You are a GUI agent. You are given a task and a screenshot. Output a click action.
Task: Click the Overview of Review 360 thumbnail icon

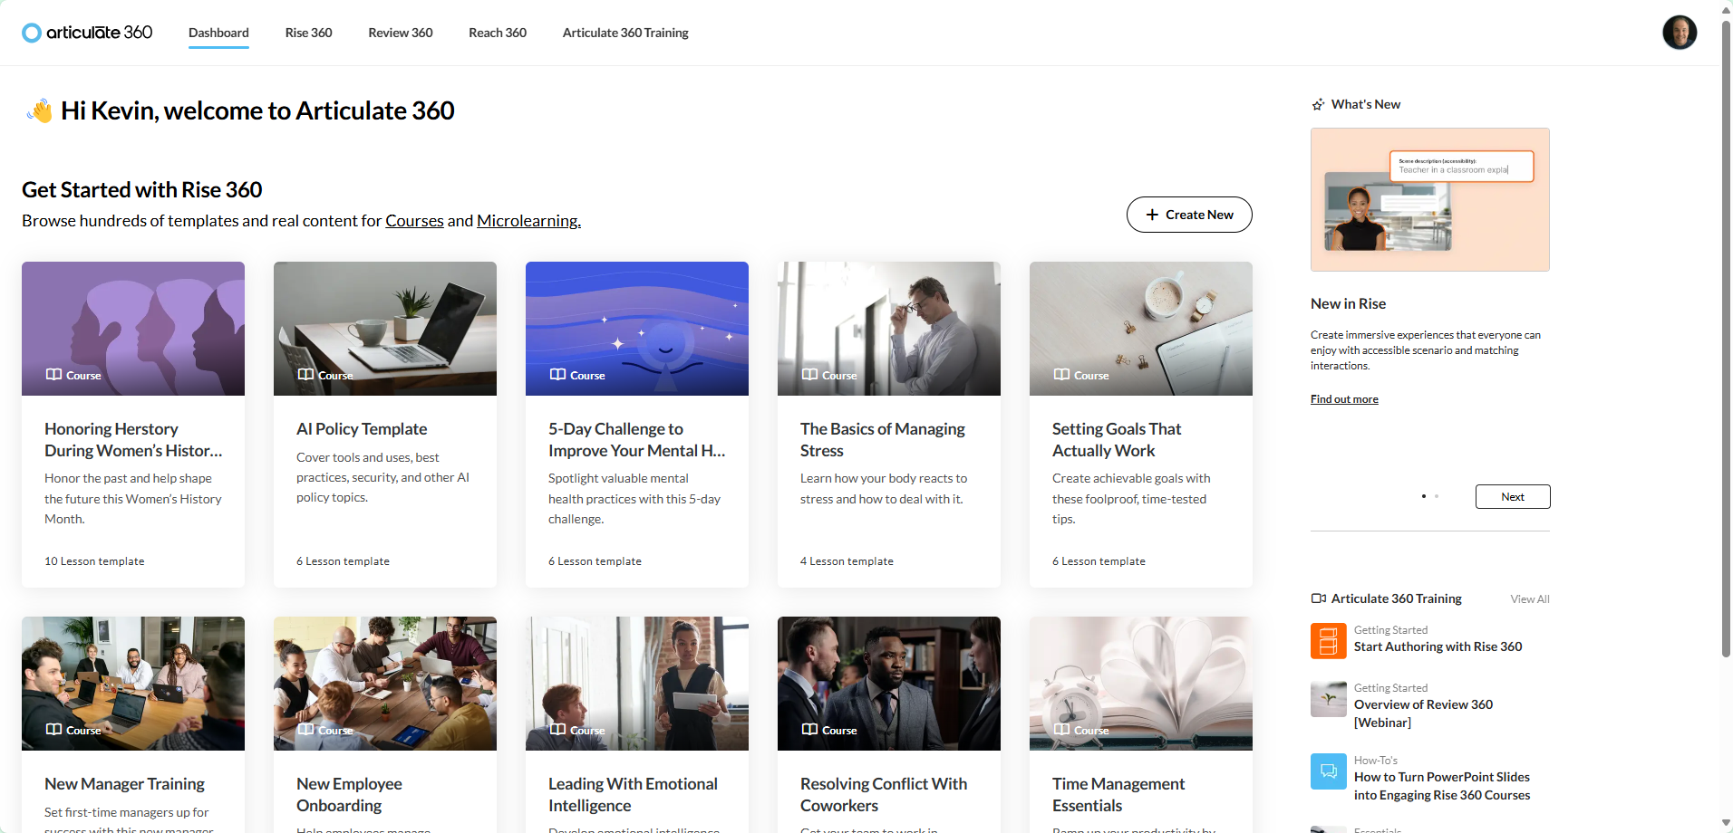pyautogui.click(x=1328, y=699)
